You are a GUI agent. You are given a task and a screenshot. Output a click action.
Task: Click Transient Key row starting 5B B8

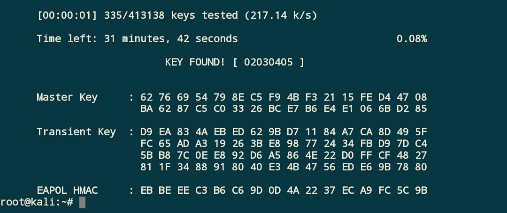[284, 155]
